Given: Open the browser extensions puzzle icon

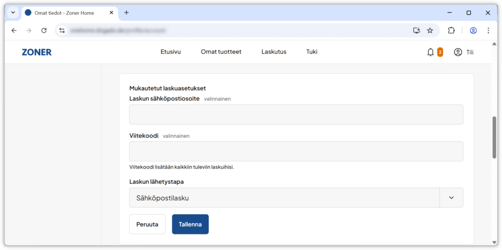Looking at the screenshot, I should point(452,30).
